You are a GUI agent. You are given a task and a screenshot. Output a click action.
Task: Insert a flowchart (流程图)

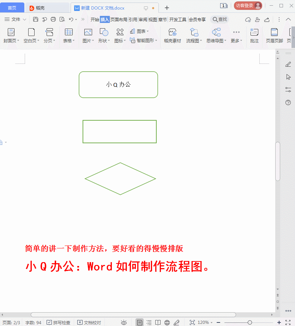coord(194,36)
